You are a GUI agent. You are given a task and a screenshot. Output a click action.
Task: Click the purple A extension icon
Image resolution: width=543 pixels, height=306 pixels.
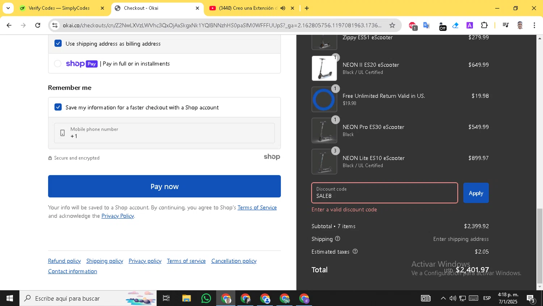coord(470,25)
